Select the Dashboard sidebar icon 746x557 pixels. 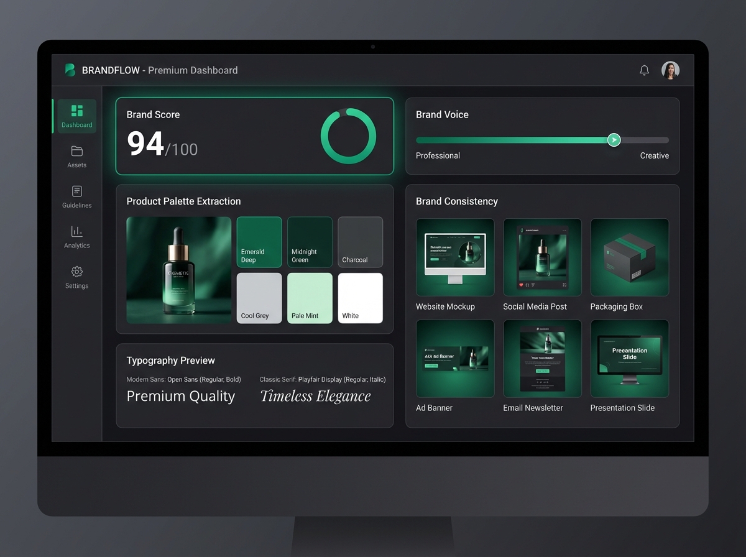tap(77, 111)
